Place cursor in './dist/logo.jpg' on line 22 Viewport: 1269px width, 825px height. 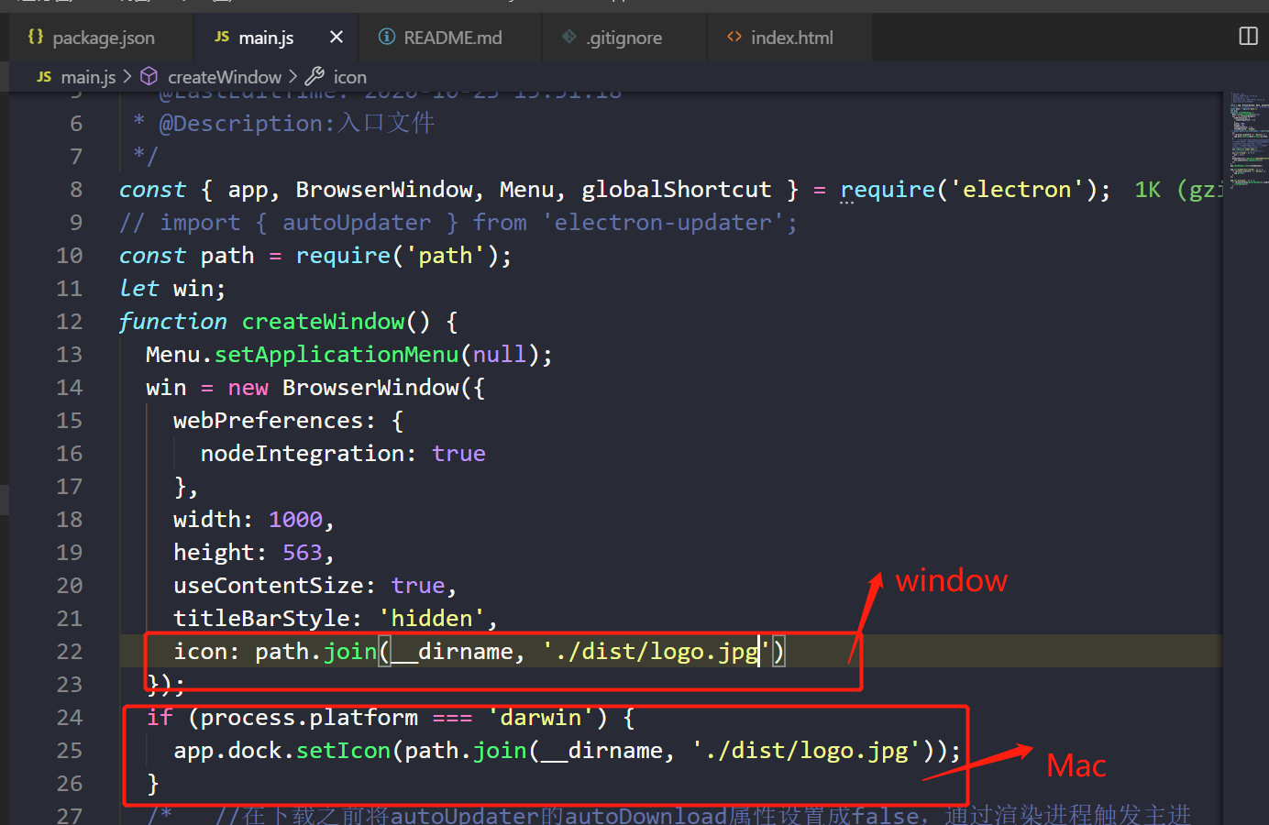[657, 652]
